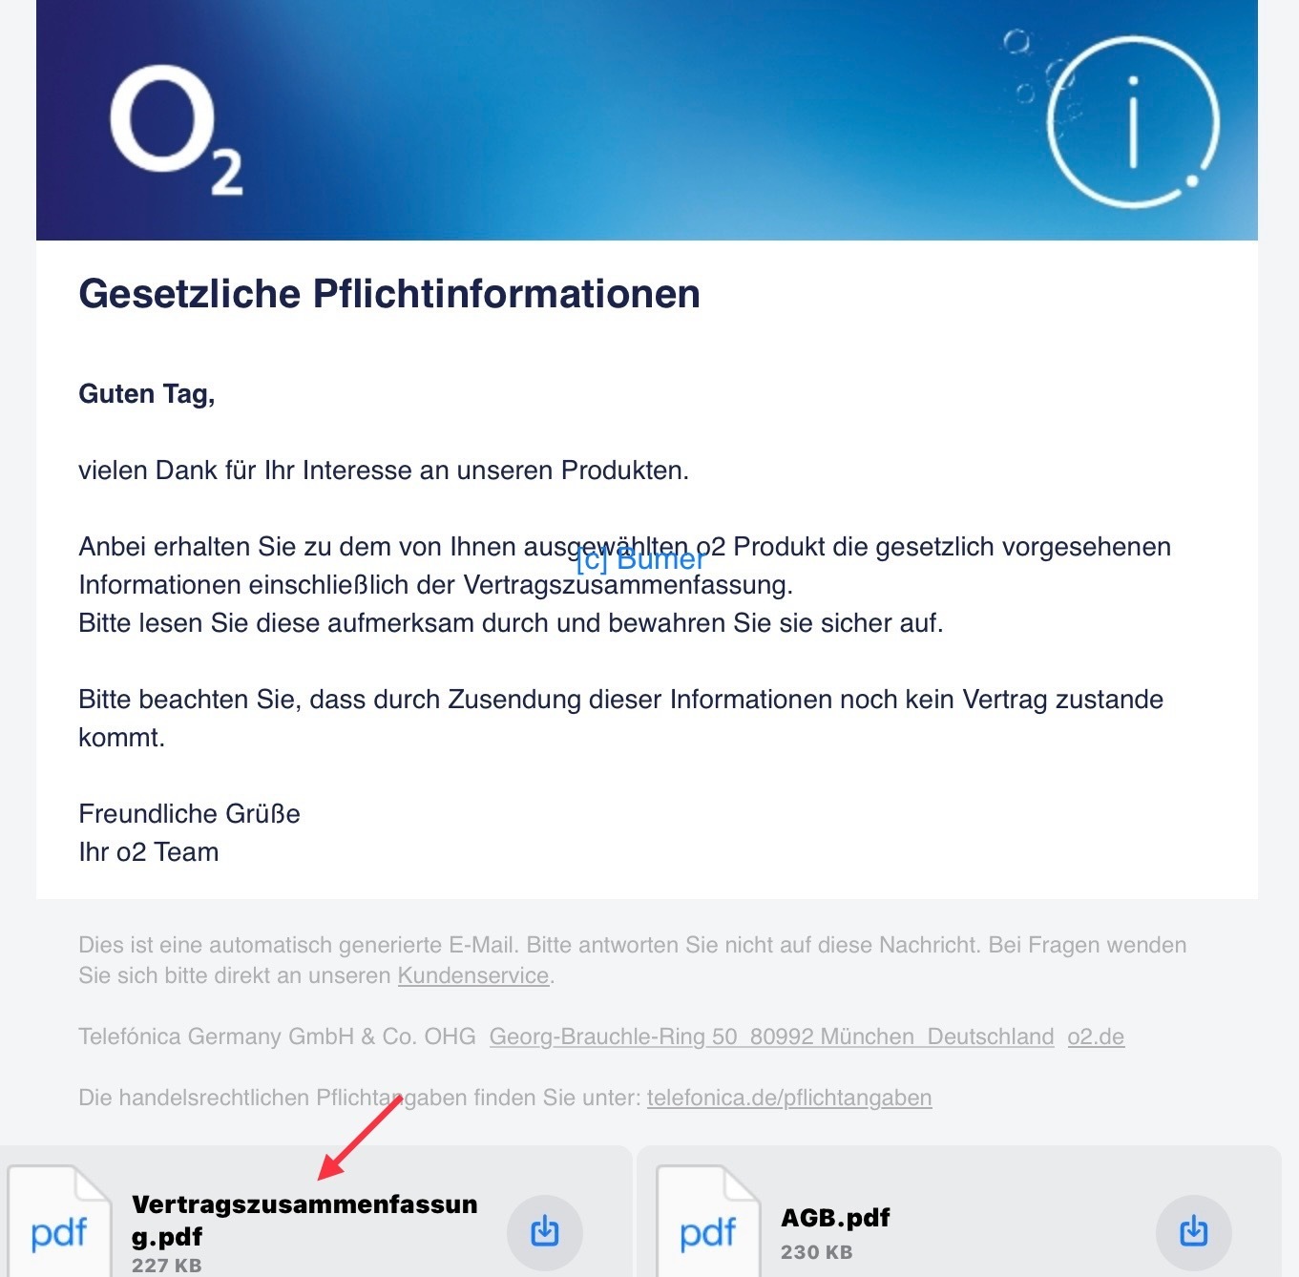Open telefonica.de/pflichtangaben link
The width and height of the screenshot is (1299, 1277).
tap(789, 1098)
